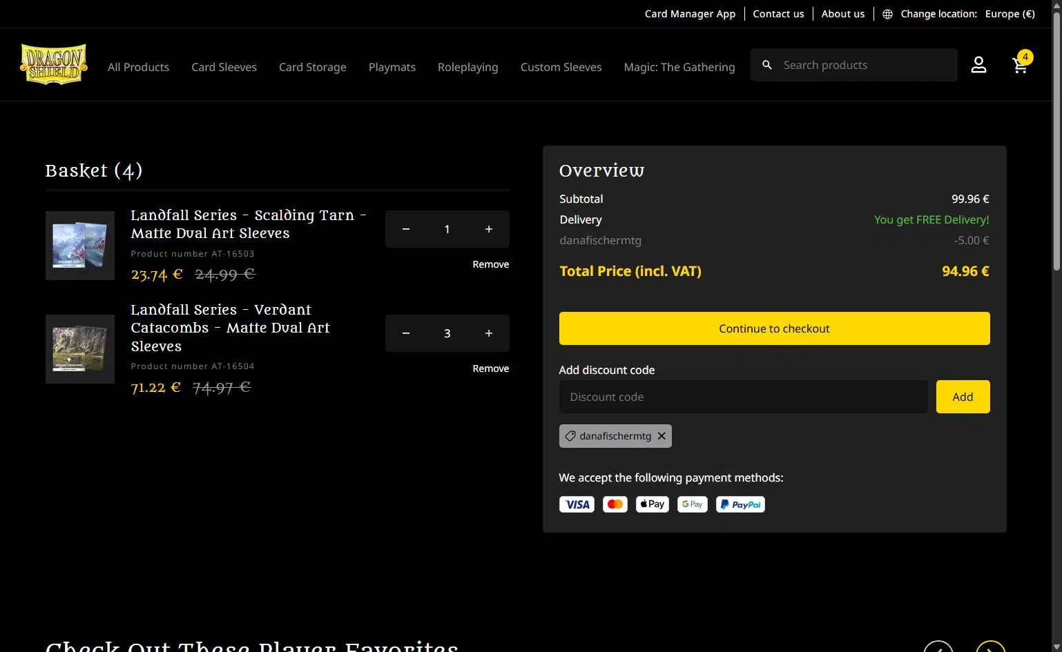Click Product number AT-16504 text
The width and height of the screenshot is (1062, 652).
coord(193,366)
